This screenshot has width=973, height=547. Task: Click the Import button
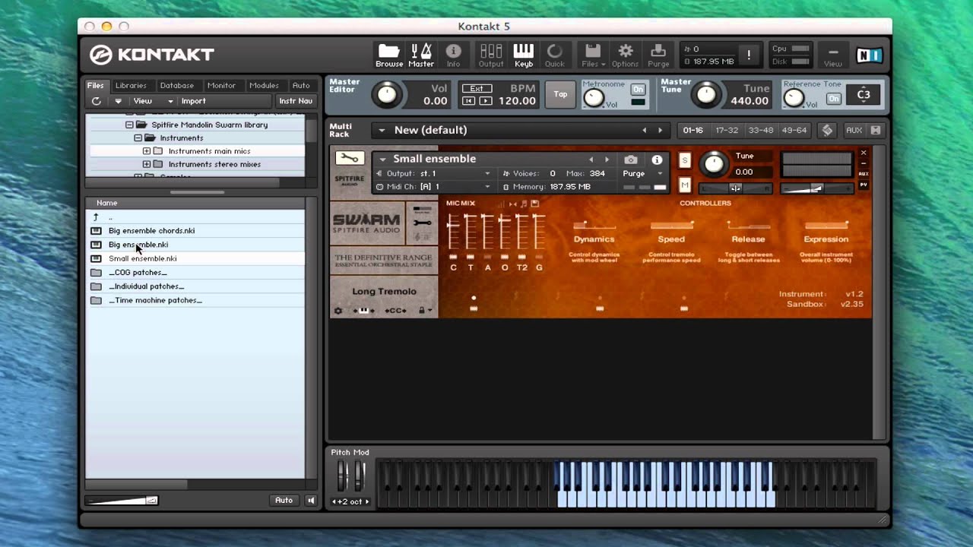pos(193,101)
